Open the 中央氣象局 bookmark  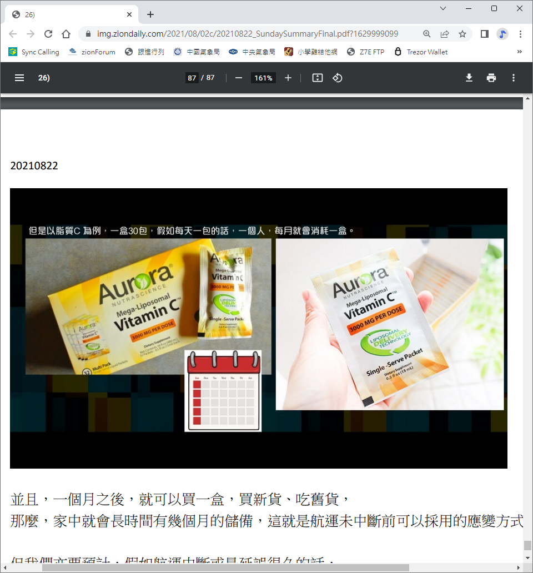[x=252, y=52]
